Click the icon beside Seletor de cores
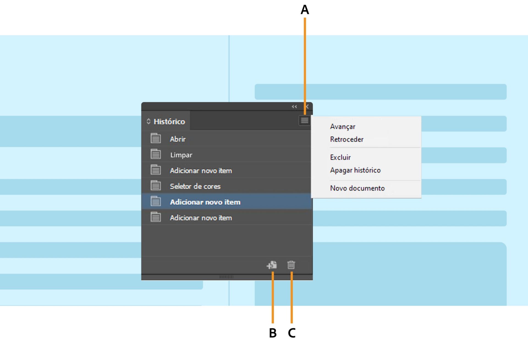This screenshot has height=341, width=528. click(x=156, y=186)
